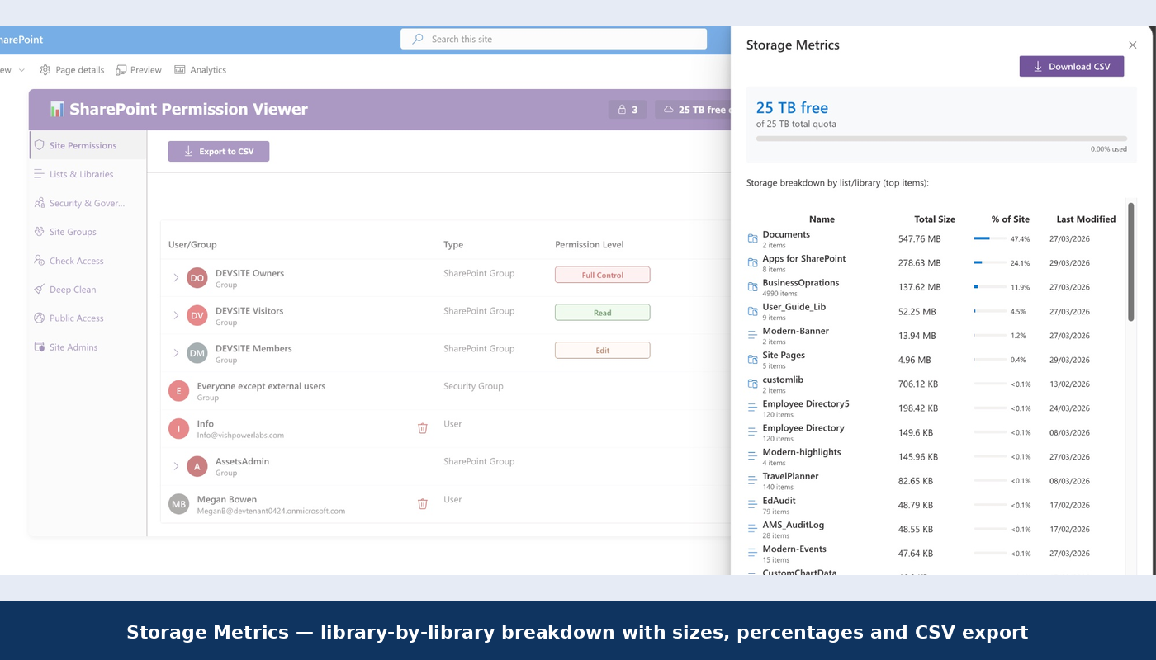This screenshot has width=1156, height=660.
Task: Click the DEVSITE Owners avatar
Action: pyautogui.click(x=197, y=278)
